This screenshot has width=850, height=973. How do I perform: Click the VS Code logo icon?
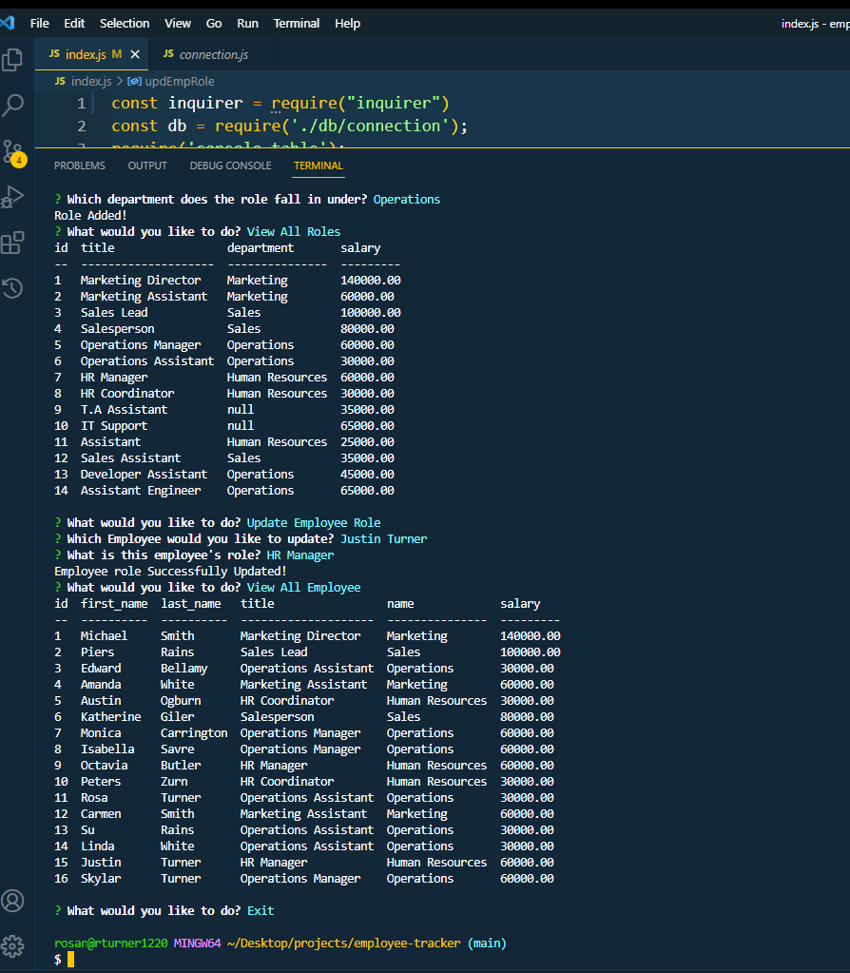click(x=7, y=24)
